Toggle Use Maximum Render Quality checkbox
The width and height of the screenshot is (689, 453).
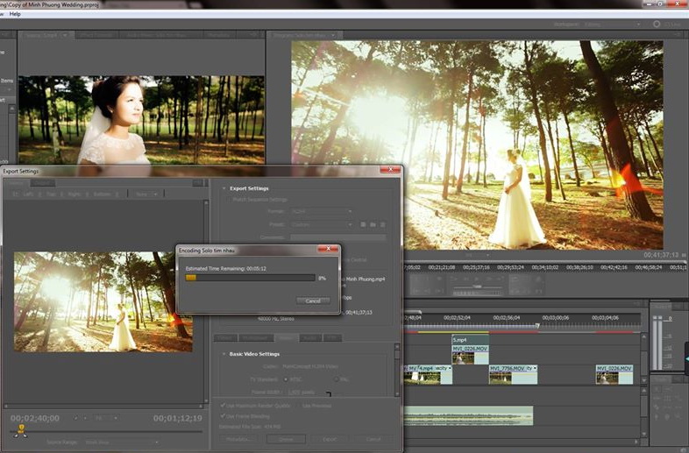[223, 406]
